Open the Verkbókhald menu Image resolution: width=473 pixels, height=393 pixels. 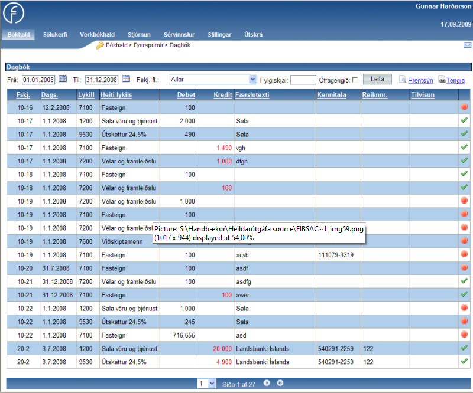coord(97,35)
